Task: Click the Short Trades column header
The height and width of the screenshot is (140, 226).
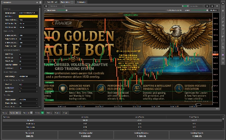Action: tap(194, 117)
